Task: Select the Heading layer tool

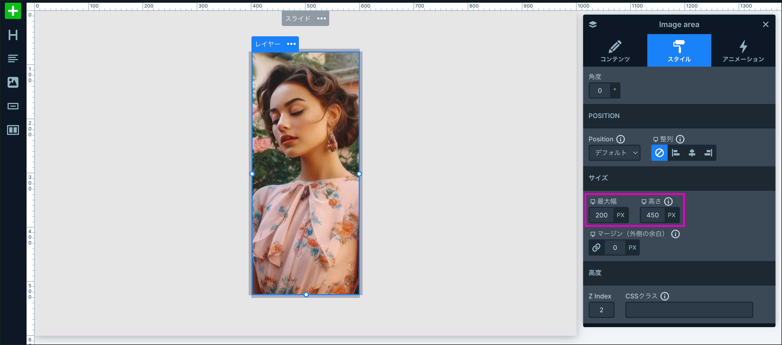Action: pos(13,35)
